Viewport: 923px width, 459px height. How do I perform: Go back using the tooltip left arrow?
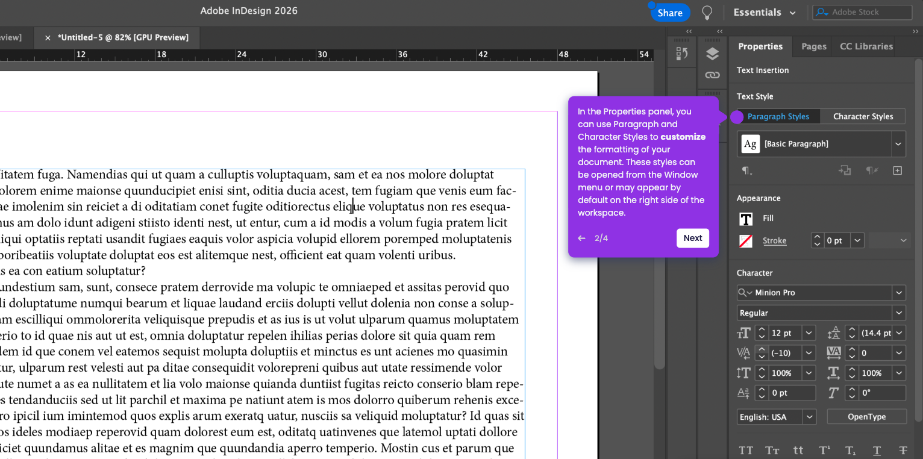pyautogui.click(x=581, y=238)
